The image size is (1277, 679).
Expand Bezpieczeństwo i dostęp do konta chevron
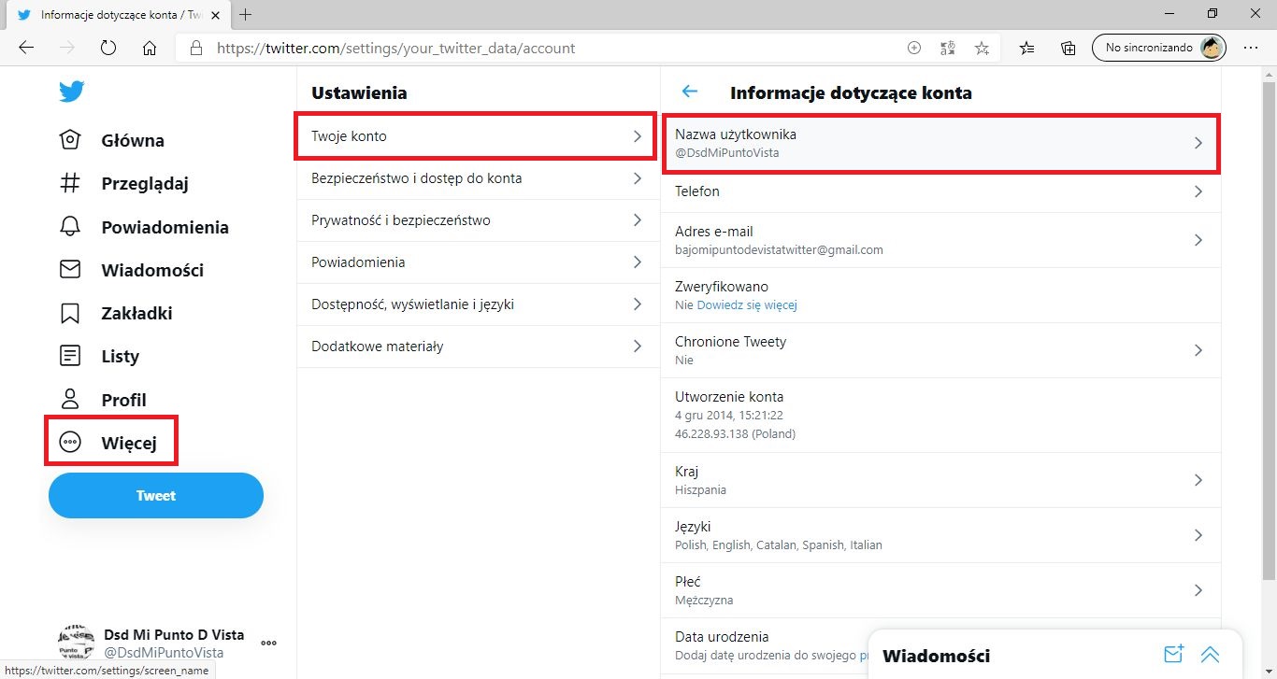pyautogui.click(x=638, y=178)
